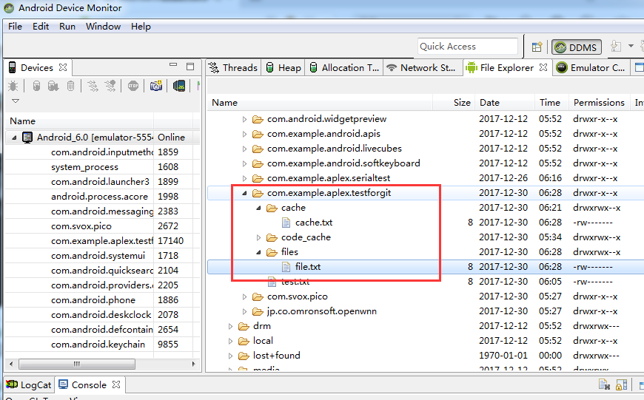The width and height of the screenshot is (644, 400).
Task: Click the Update Threads icon
Action: [x=93, y=86]
